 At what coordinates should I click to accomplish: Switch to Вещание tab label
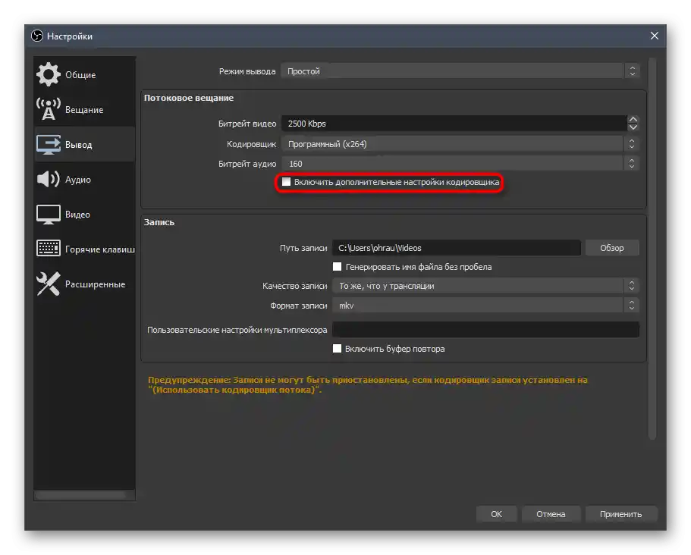[84, 110]
